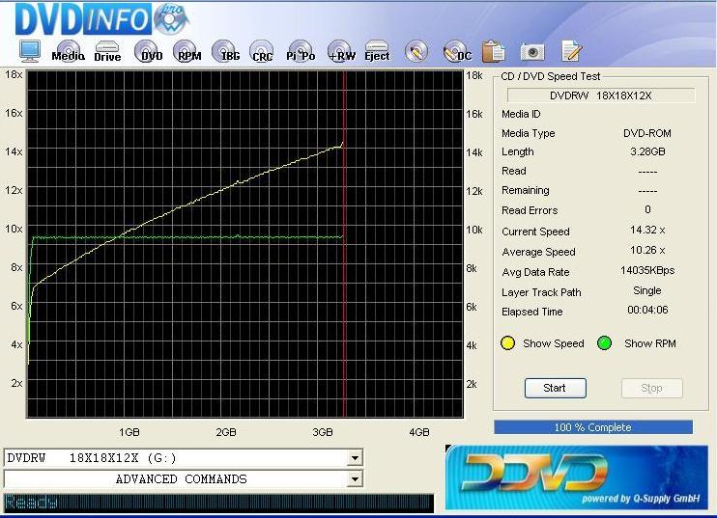
Task: Click the Media Type value DVD-ROM
Action: (x=647, y=133)
